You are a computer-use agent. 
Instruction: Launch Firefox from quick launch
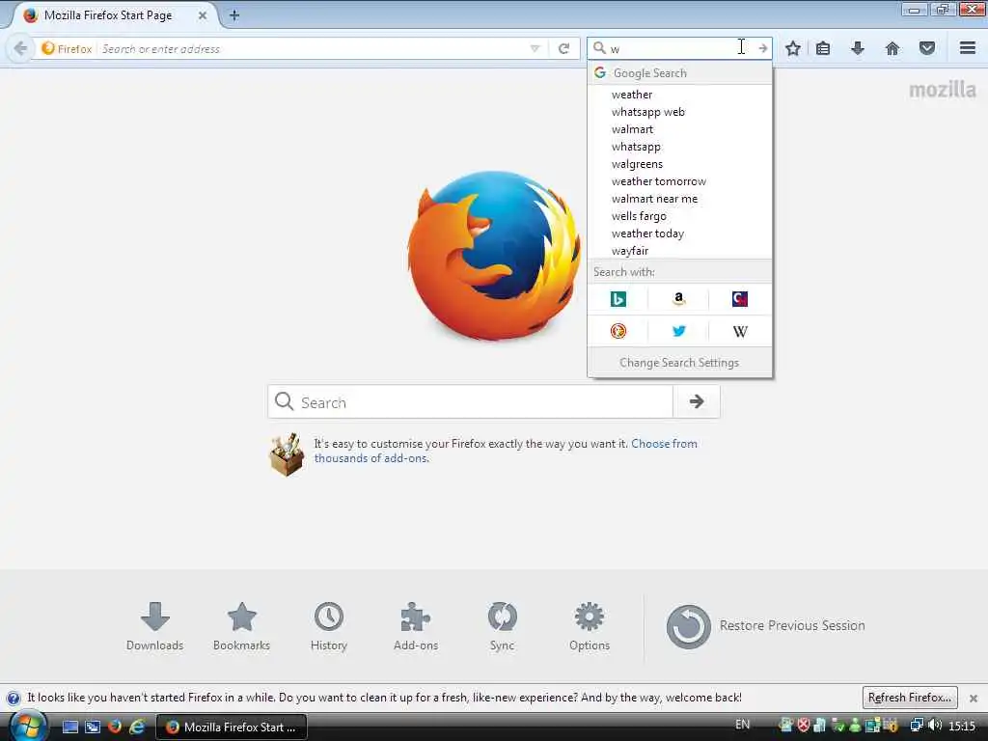tap(115, 727)
